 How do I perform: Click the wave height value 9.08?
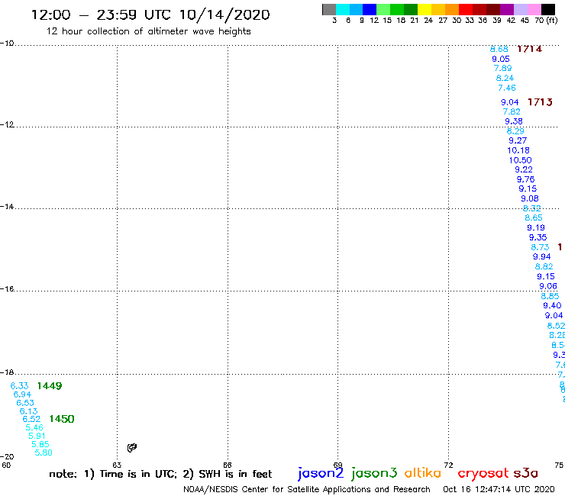coord(530,198)
